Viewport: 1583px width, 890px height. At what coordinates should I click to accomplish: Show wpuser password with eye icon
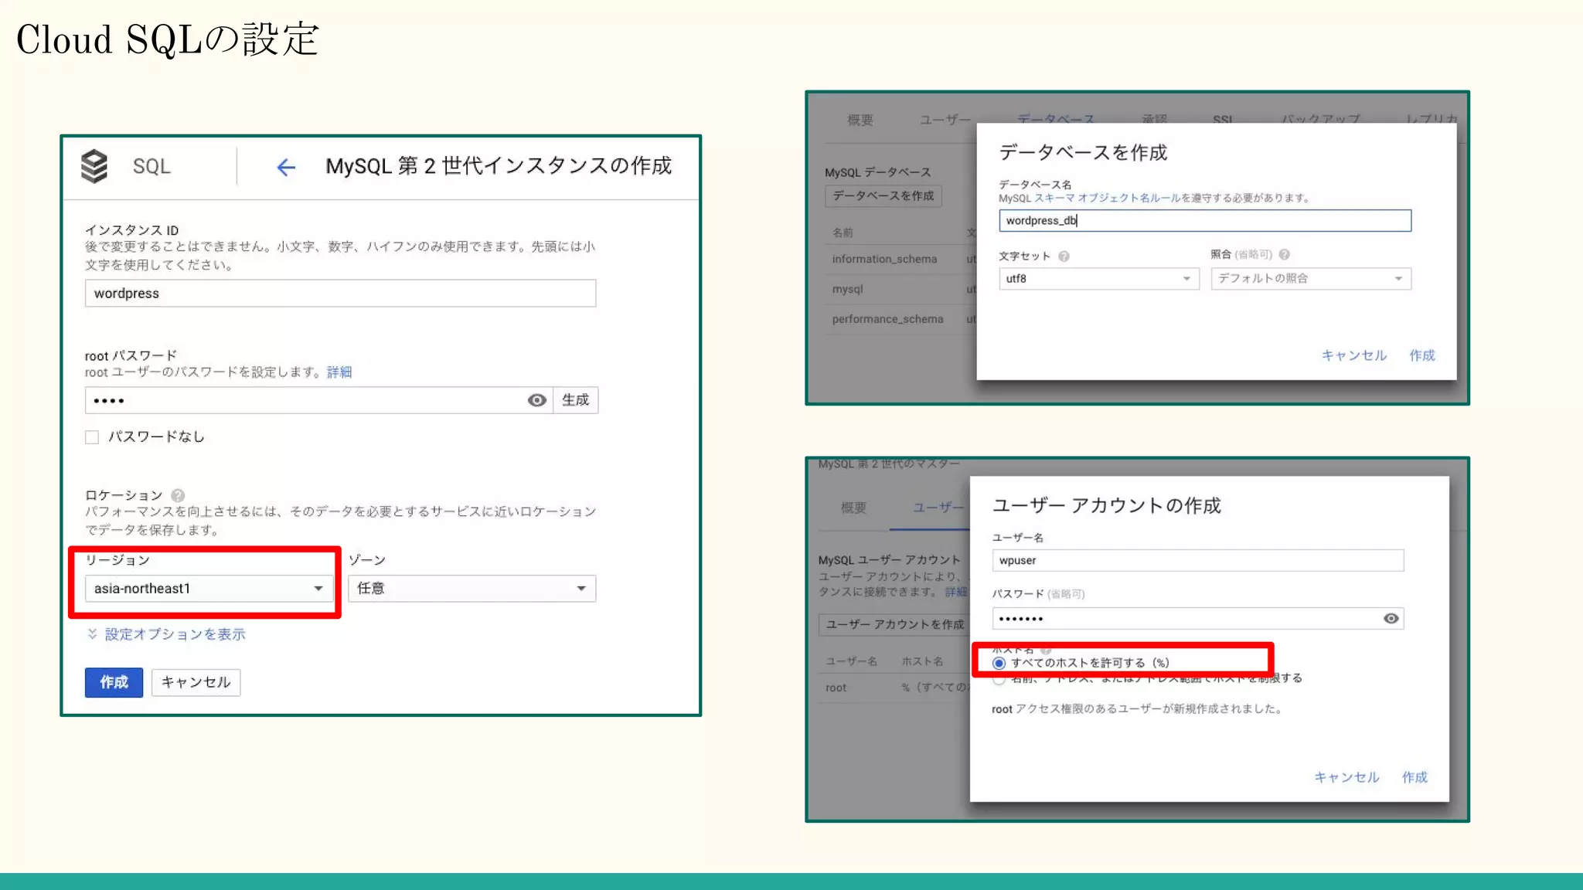click(1391, 618)
